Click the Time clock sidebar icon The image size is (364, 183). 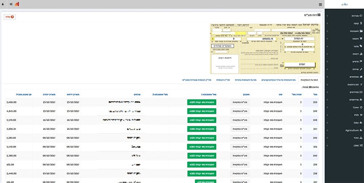point(361,107)
